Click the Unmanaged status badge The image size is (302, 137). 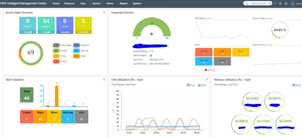tap(56, 45)
